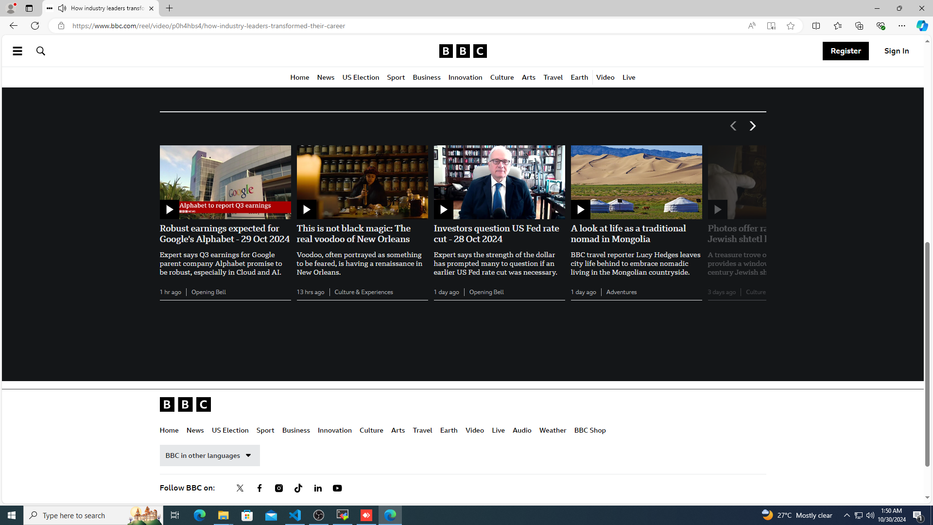Open File Explorer from taskbar
Image resolution: width=933 pixels, height=525 pixels.
223,515
